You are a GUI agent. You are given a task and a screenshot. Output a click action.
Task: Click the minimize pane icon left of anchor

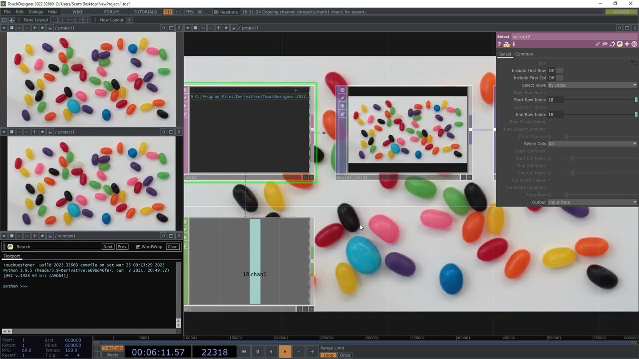point(4,20)
